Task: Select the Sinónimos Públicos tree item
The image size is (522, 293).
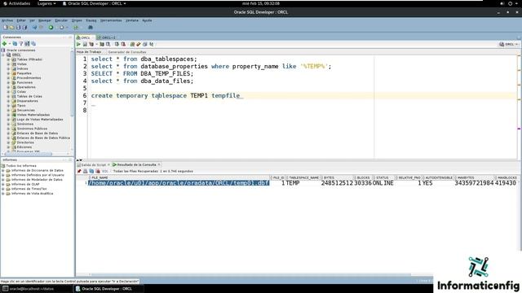Action: coord(32,129)
